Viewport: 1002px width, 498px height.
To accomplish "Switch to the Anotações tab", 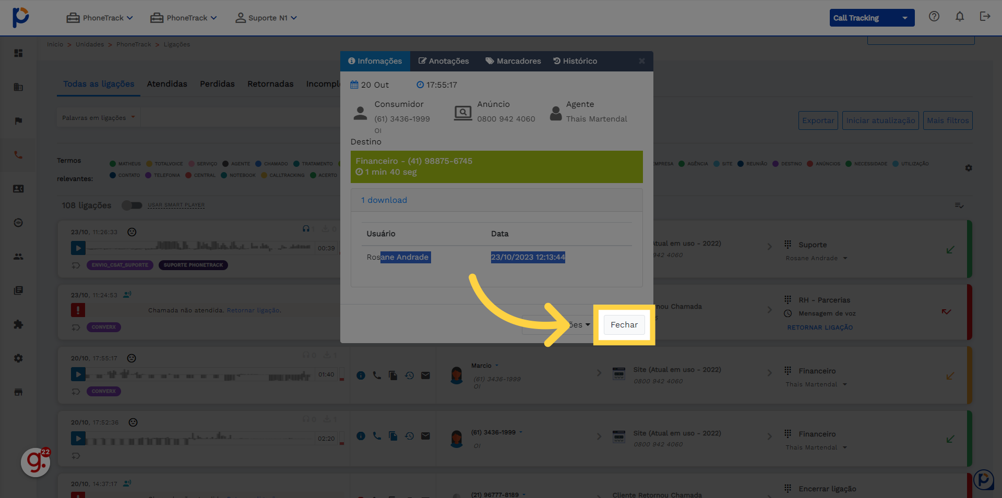I will point(444,61).
